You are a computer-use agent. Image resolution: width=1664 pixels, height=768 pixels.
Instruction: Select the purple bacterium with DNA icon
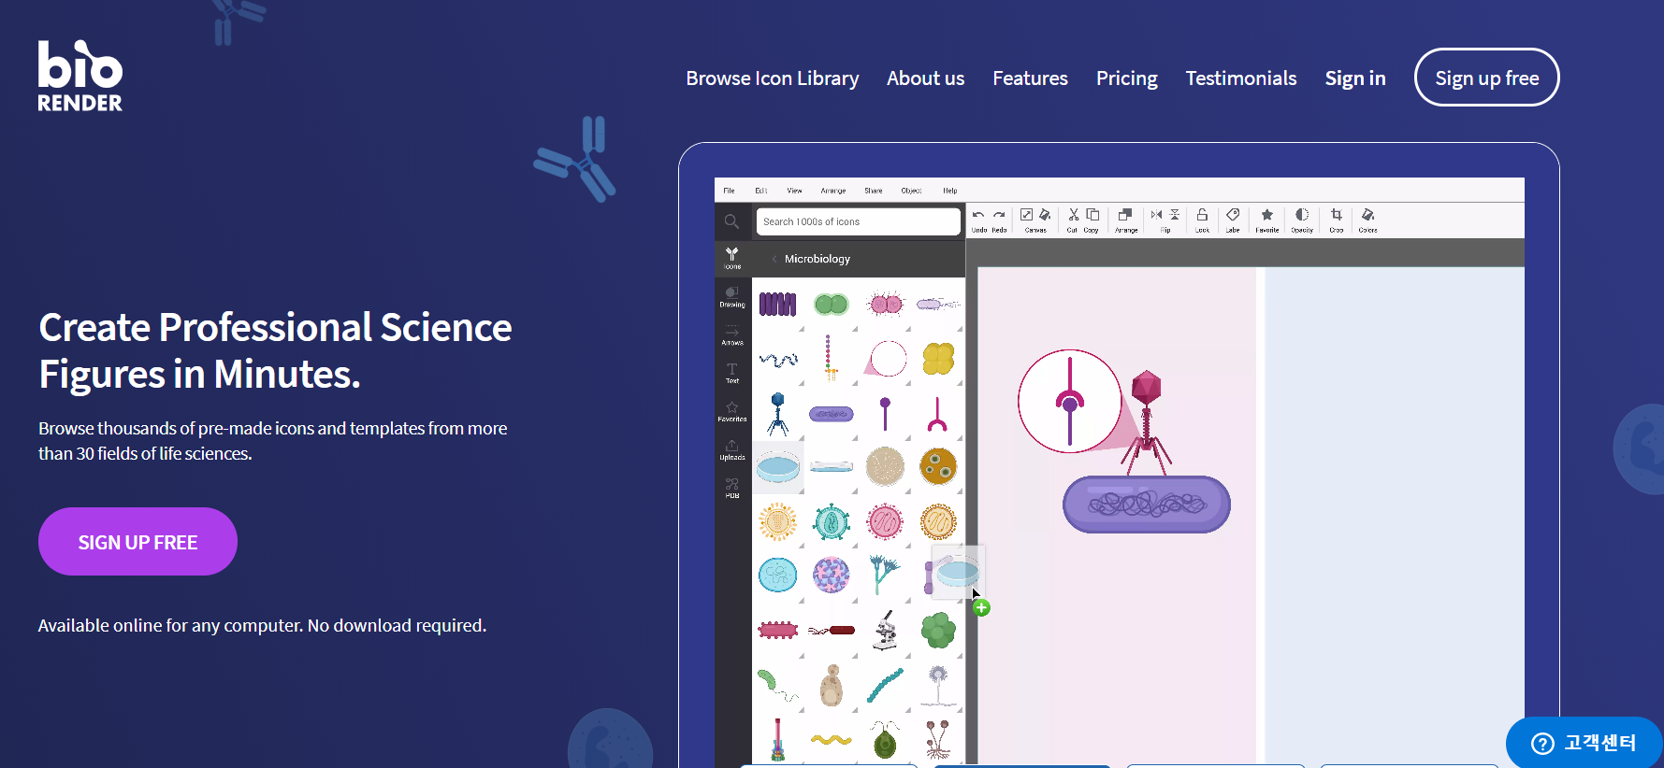click(x=831, y=414)
